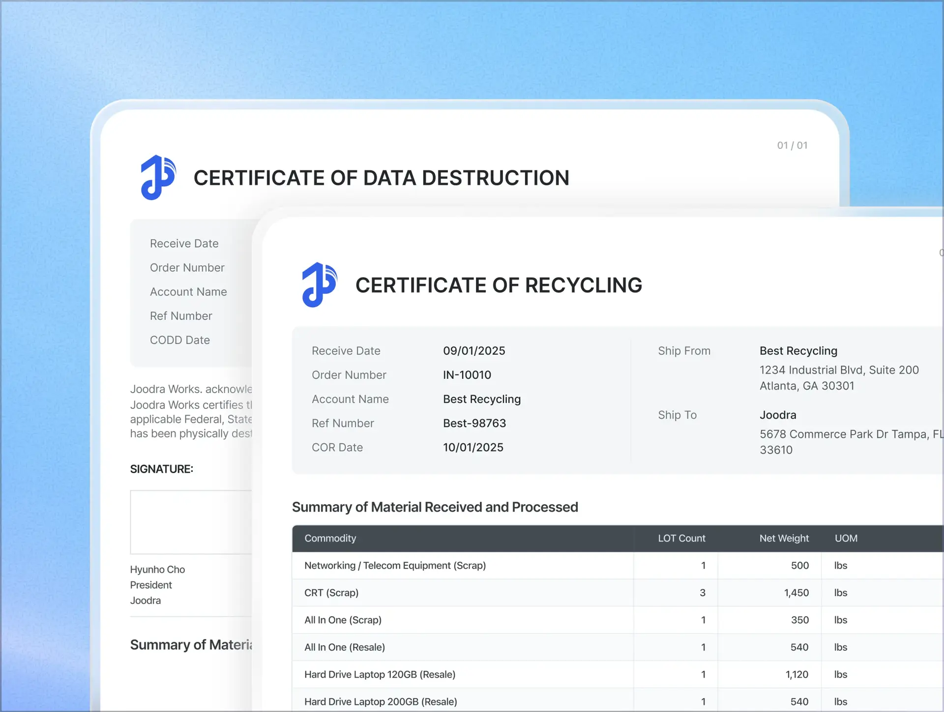Click the Certificate of Data Destruction title
This screenshot has height=712, width=944.
[381, 178]
